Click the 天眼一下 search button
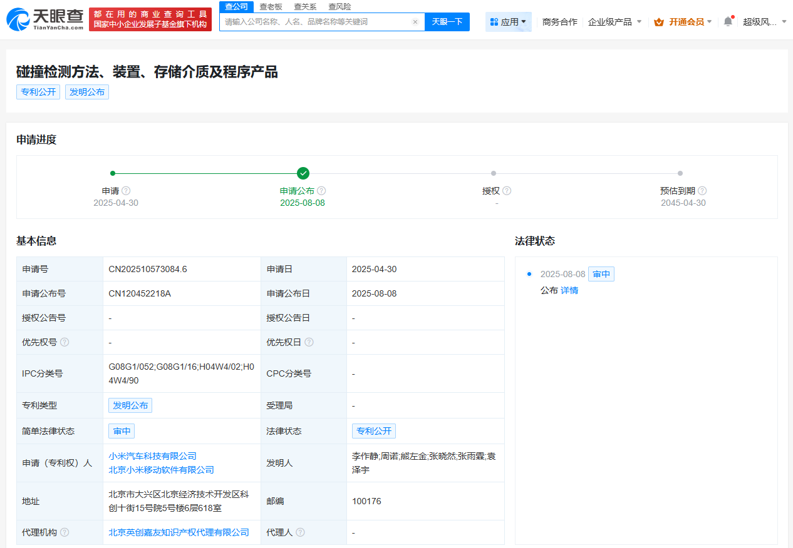The image size is (793, 548). click(447, 21)
